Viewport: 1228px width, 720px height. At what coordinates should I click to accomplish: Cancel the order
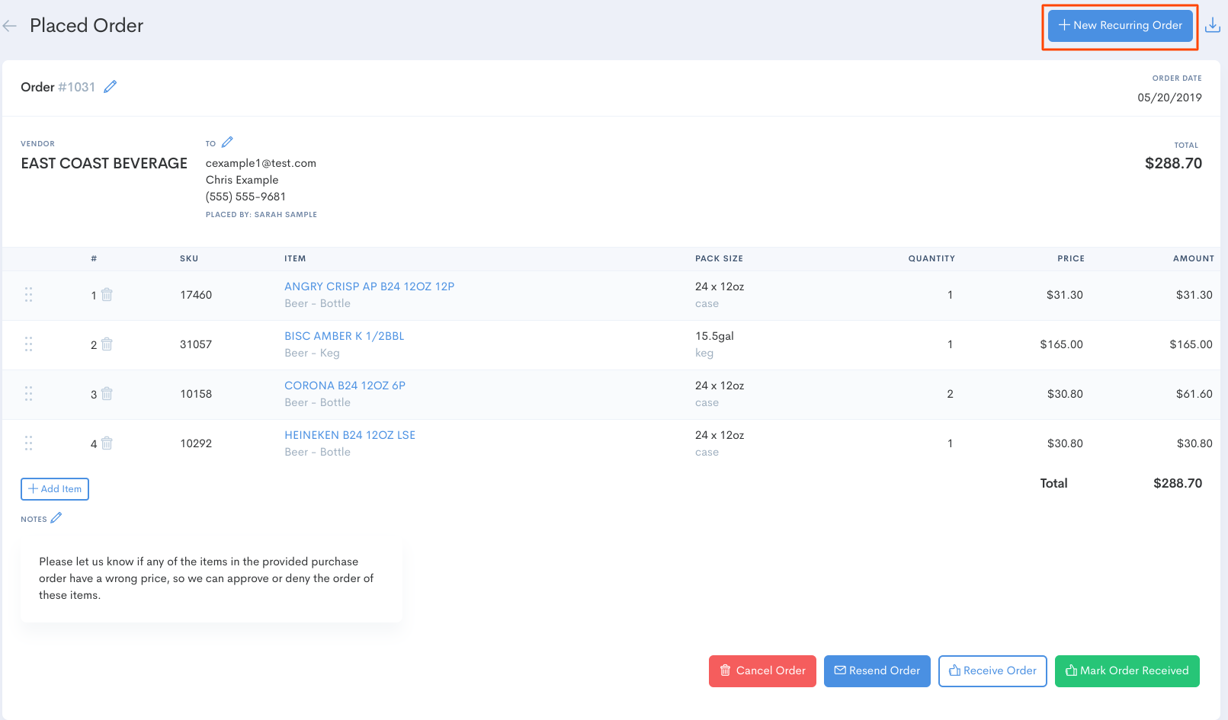point(761,670)
